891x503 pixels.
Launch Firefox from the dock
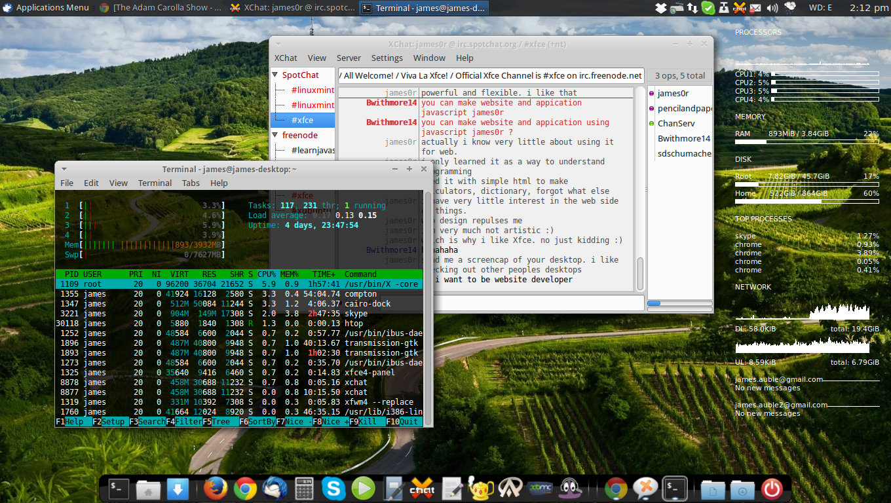(214, 489)
